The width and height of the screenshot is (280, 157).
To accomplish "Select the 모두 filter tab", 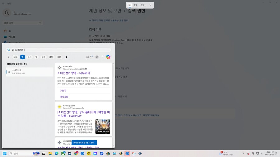I will [x=16, y=57].
